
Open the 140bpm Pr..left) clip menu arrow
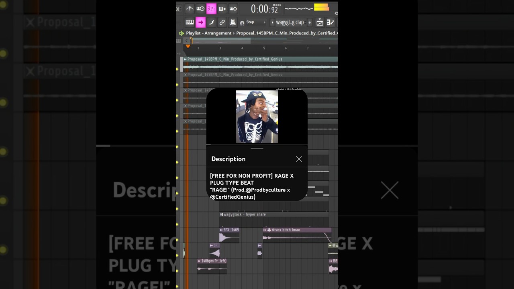[199, 261]
